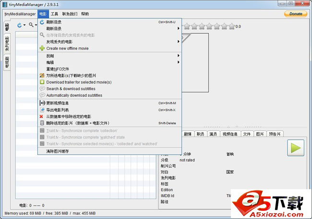Click the speech bubble icon for Search & download subtitles

click(42, 89)
